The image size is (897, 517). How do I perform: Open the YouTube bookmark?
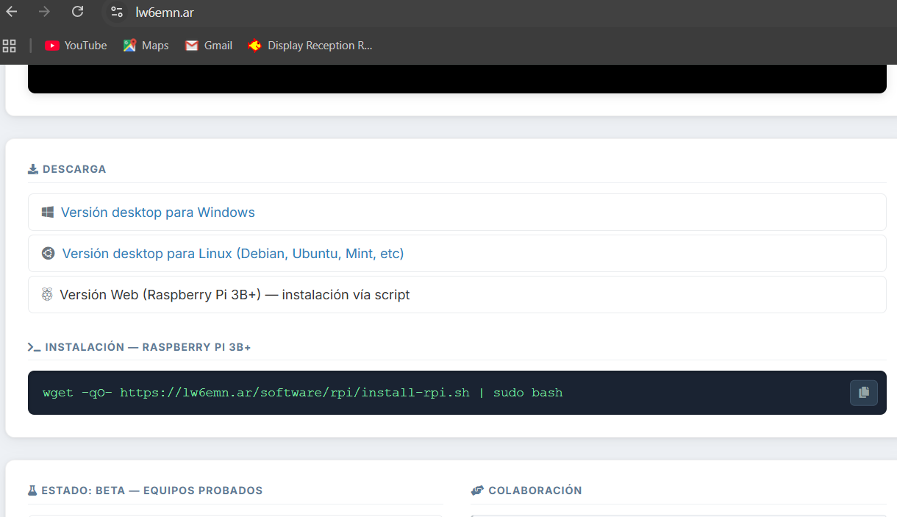tap(76, 46)
